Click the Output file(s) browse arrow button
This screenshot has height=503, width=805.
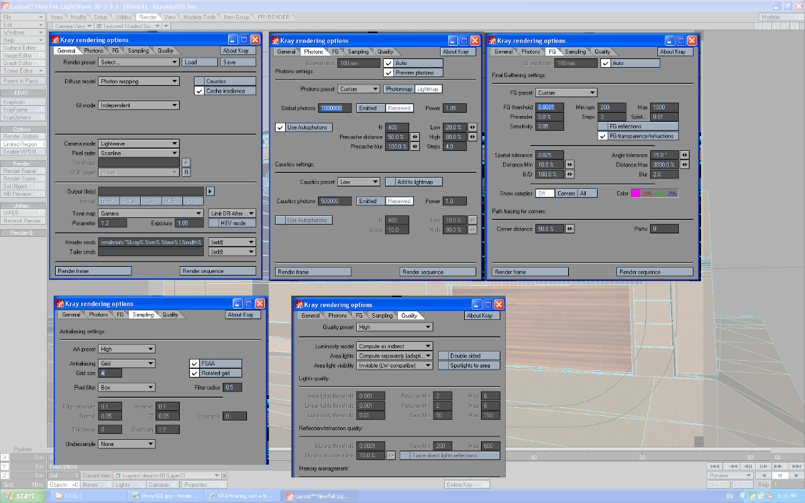pos(210,191)
